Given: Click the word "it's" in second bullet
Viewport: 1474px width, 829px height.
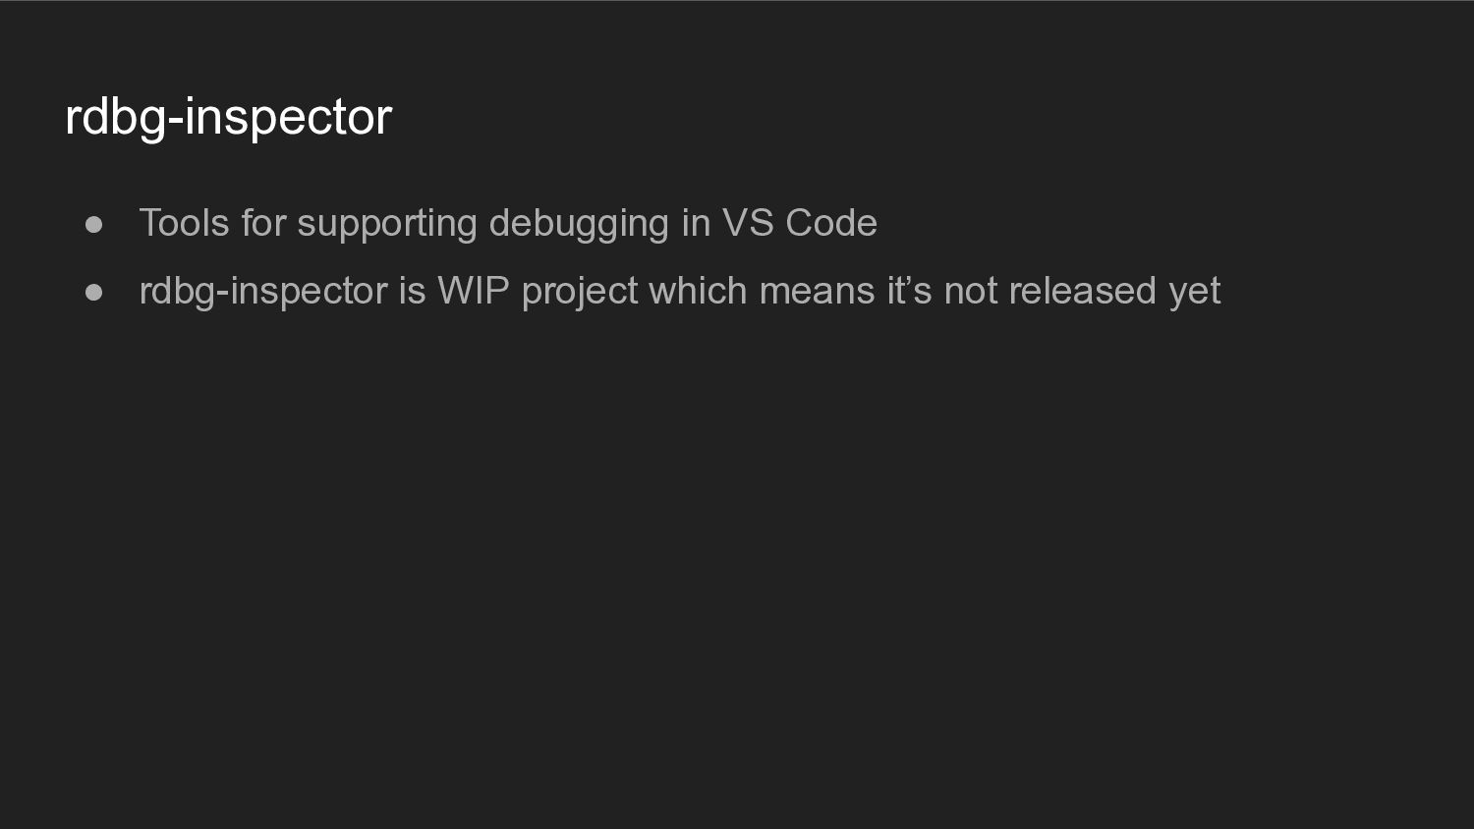Looking at the screenshot, I should click(910, 291).
